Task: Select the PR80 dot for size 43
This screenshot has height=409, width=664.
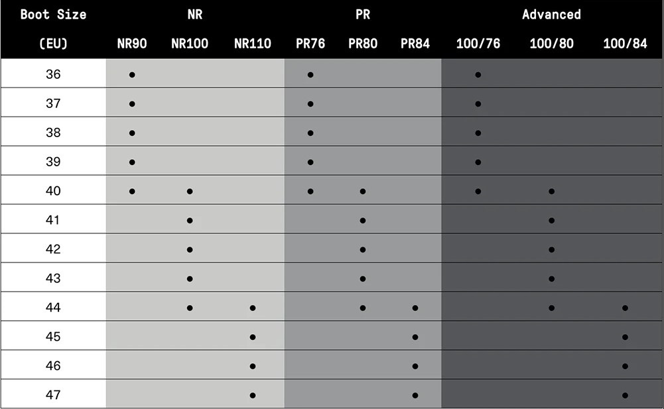Action: point(363,278)
